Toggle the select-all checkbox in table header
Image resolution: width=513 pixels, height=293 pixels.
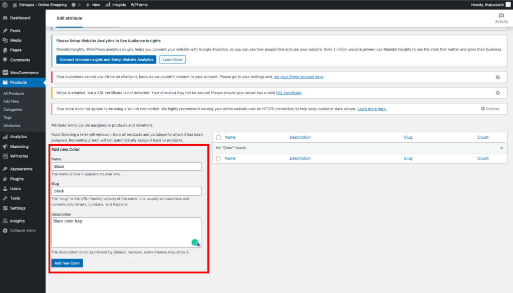218,138
